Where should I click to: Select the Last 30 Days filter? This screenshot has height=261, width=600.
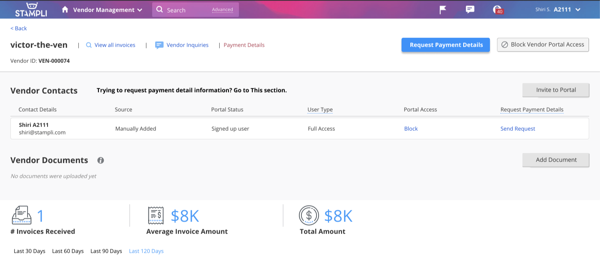(x=30, y=251)
